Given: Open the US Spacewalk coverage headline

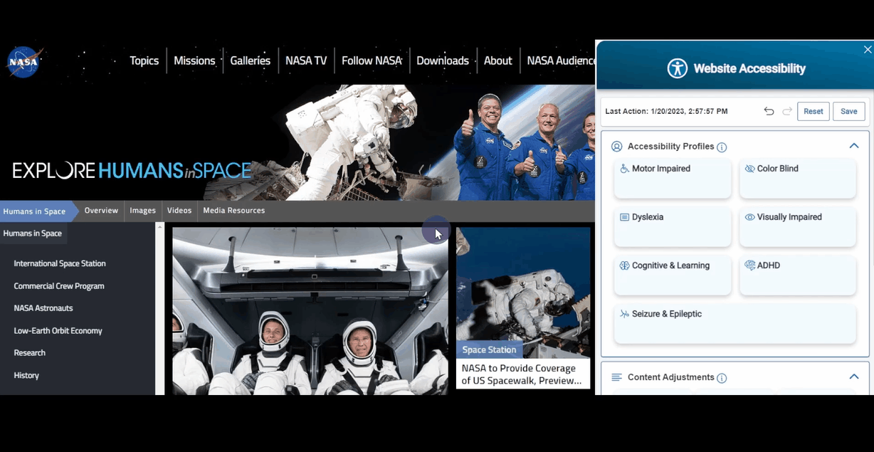Looking at the screenshot, I should tap(522, 374).
